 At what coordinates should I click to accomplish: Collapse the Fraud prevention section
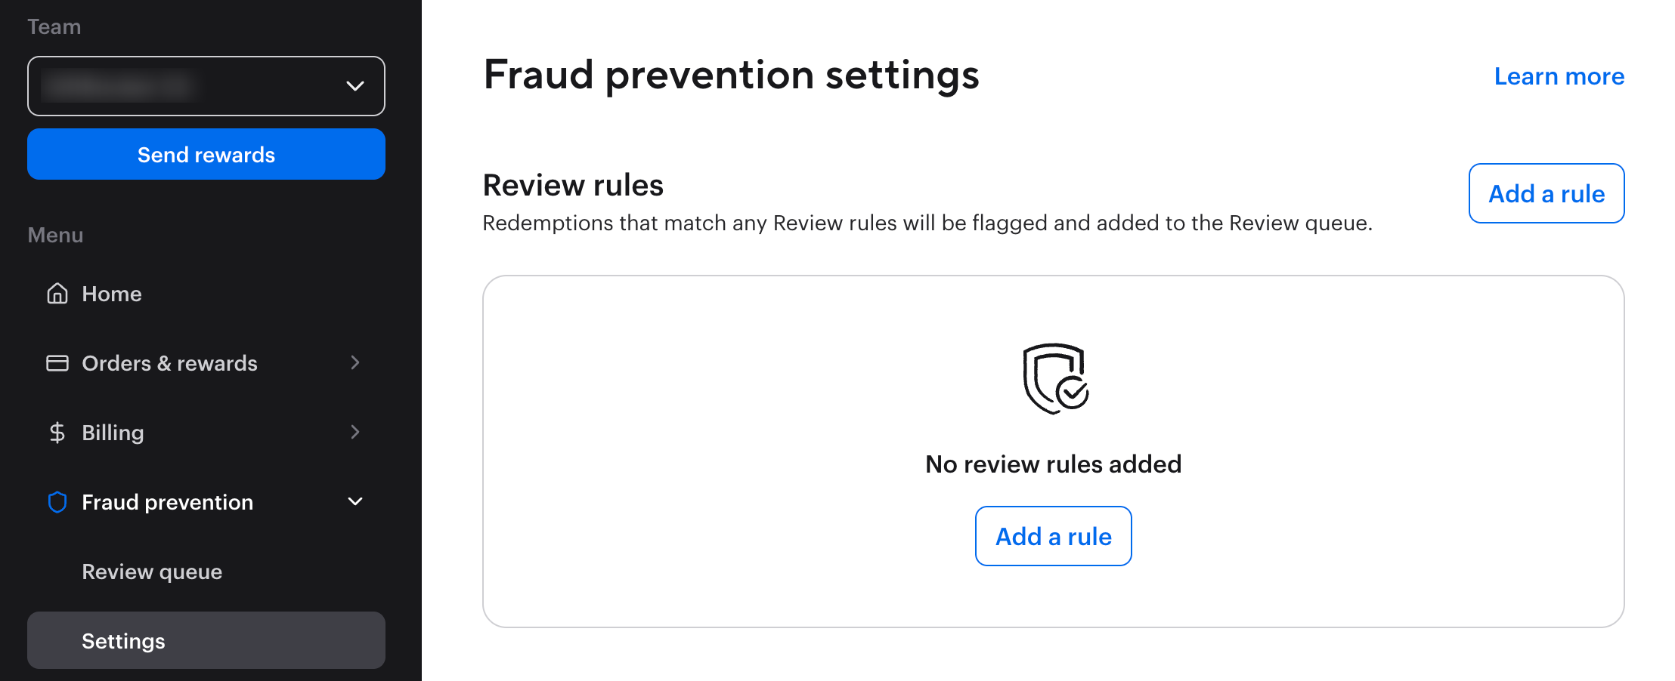[355, 501]
